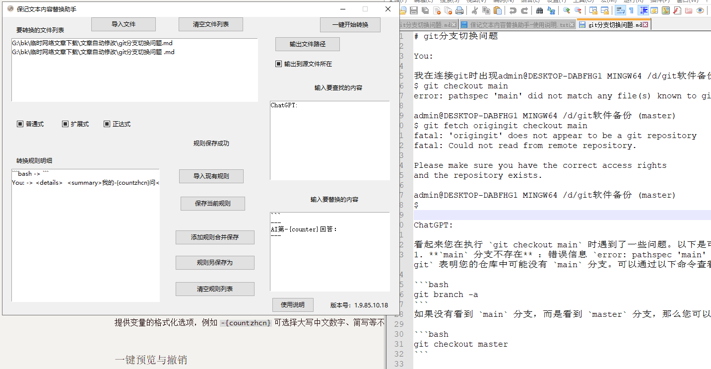The height and width of the screenshot is (369, 711).
Task: Open Find with the binoculars icon
Action: click(539, 10)
